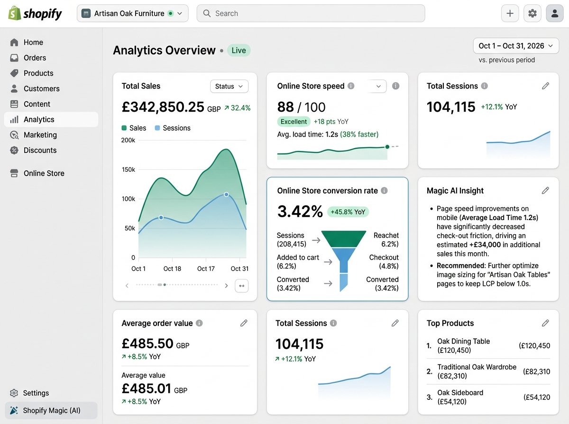Click the Oak Dining Table product row

[488, 345]
